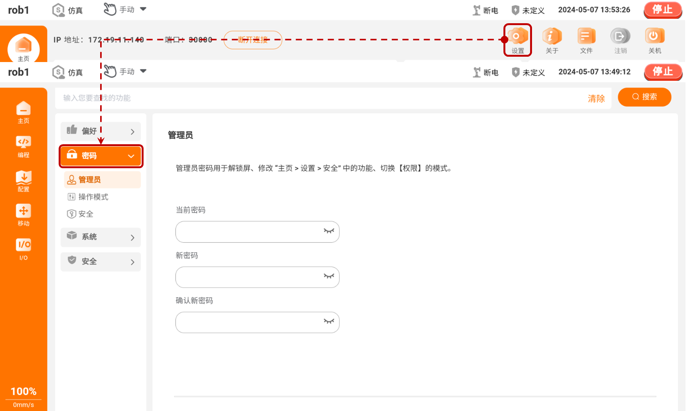
Task: Open the 移动 move sidebar icon
Action: click(23, 215)
